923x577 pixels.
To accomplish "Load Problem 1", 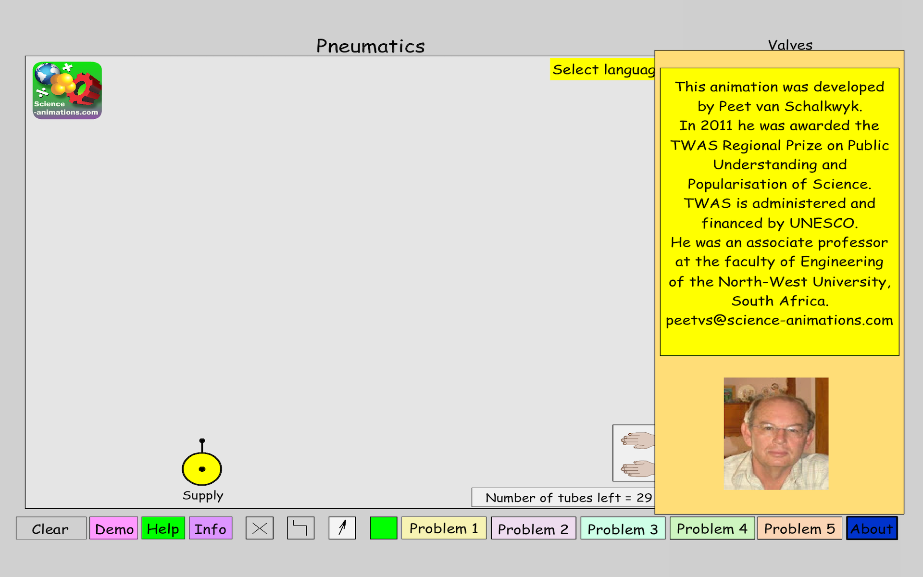I will (x=444, y=528).
